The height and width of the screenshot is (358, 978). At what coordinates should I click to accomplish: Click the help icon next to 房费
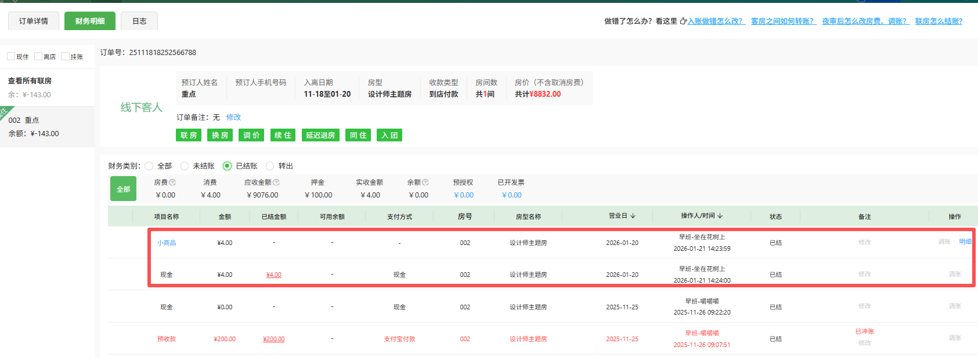[x=172, y=182]
